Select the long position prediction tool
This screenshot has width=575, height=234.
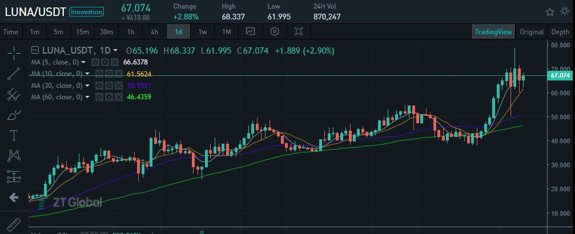(x=14, y=177)
